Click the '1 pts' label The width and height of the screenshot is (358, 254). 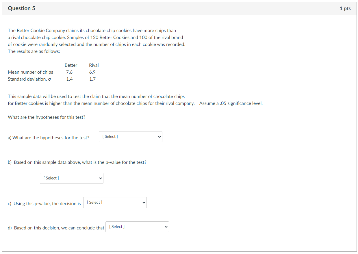click(x=345, y=8)
